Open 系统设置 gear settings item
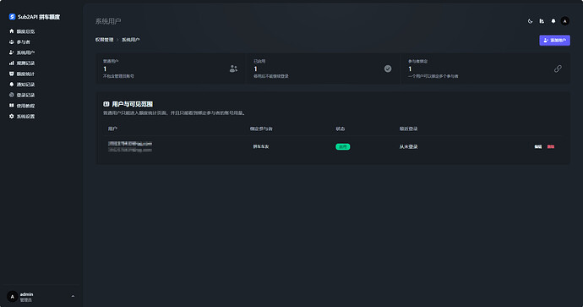 tap(22, 117)
